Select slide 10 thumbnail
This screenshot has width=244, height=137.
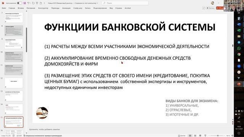pos(14,57)
